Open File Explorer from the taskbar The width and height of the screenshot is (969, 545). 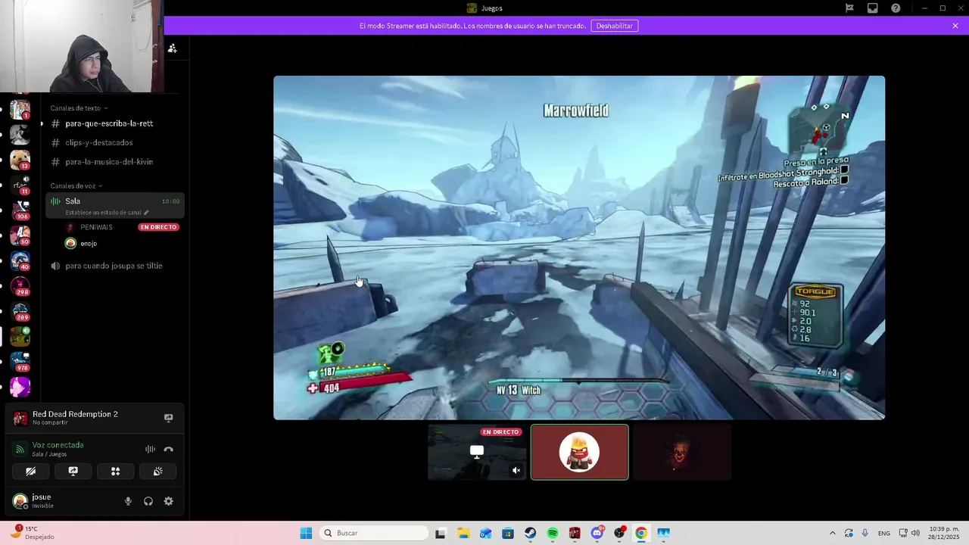click(463, 533)
